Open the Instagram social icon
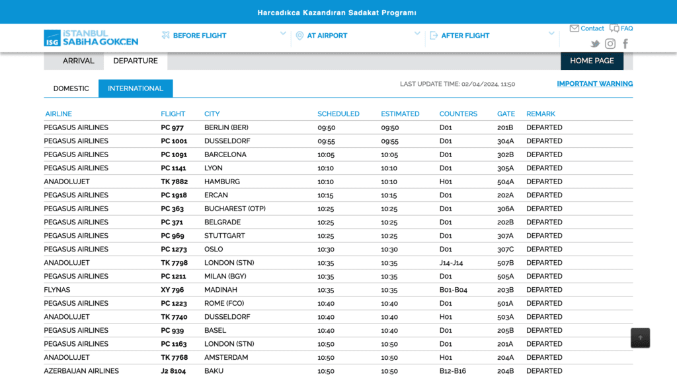The image size is (677, 375). click(610, 44)
